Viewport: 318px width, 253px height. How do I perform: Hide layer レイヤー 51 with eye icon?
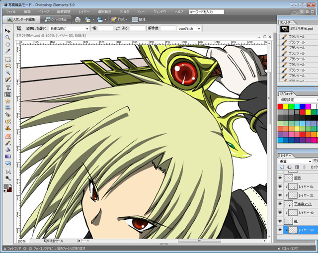point(280,186)
